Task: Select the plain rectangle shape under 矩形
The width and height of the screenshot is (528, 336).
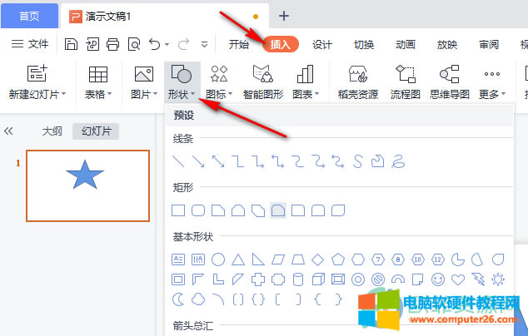Action: tap(177, 210)
